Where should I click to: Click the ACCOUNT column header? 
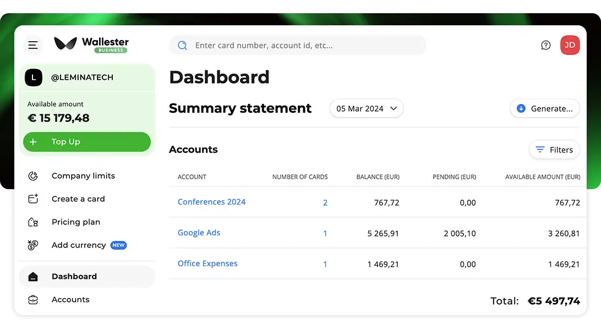pos(192,177)
